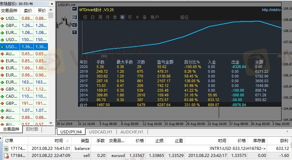Screen dimensions: 292x160
Task: Click the green up arrow of USD 150 row
Action: coord(2,40)
